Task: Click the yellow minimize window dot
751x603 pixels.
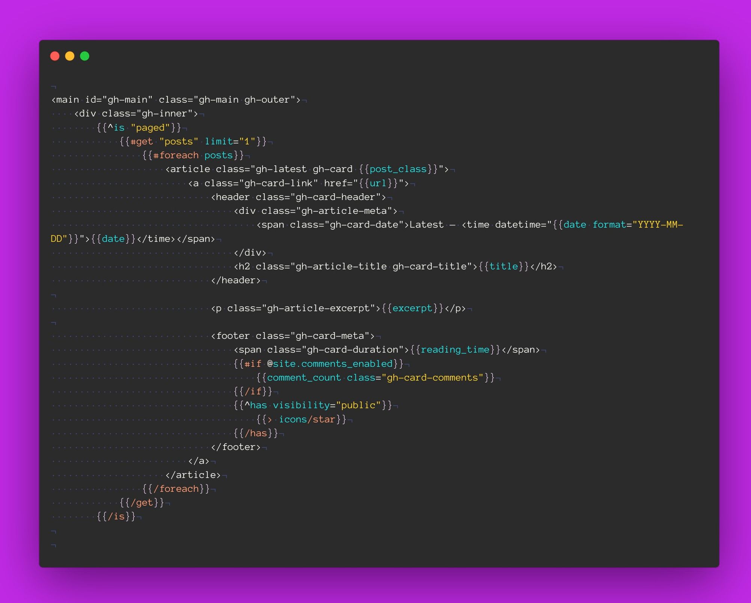Action: pyautogui.click(x=70, y=56)
